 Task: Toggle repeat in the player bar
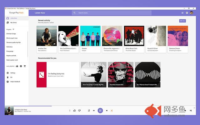click(89, 111)
